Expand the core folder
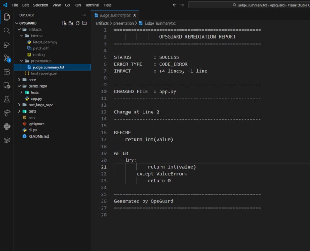Viewport: 310px width, 251px height. pos(19,80)
